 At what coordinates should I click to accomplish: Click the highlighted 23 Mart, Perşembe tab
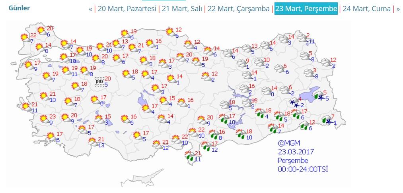pyautogui.click(x=306, y=9)
